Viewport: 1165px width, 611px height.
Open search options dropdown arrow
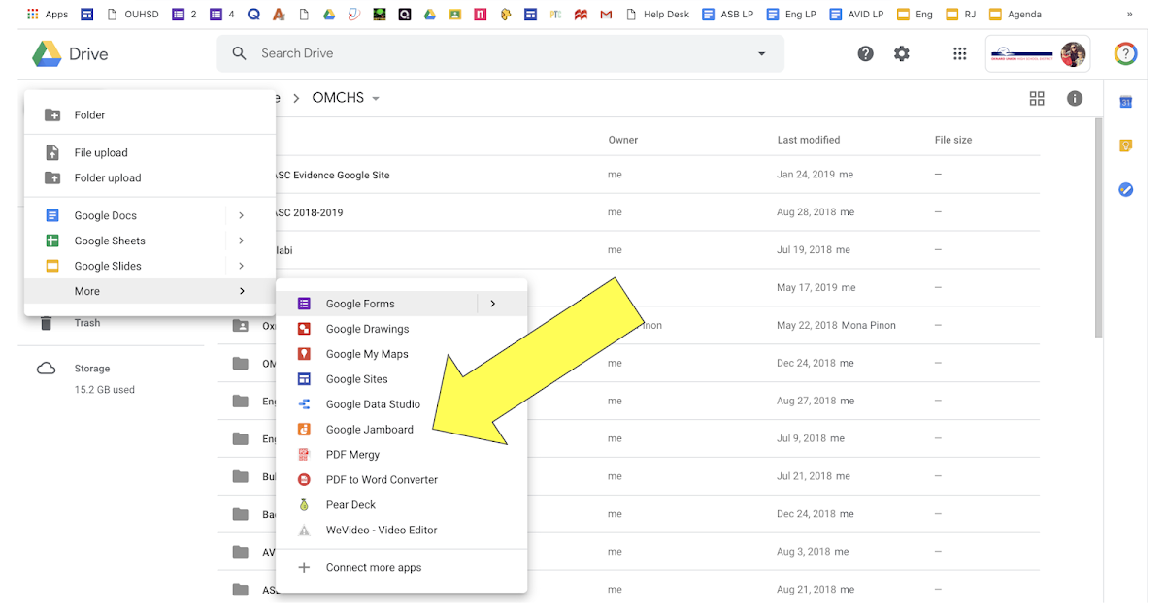[x=760, y=53]
